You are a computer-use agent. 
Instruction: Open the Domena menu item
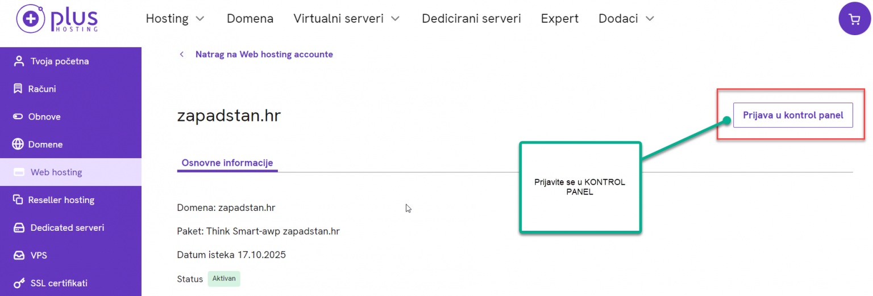tap(250, 19)
